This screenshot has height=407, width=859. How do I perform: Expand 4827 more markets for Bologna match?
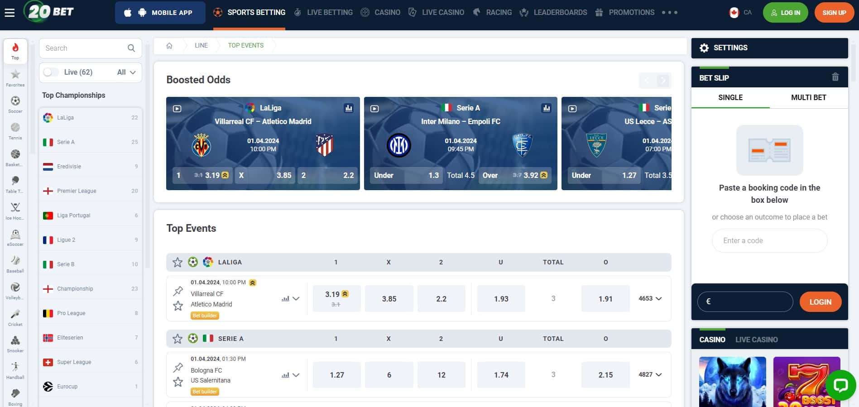pyautogui.click(x=650, y=375)
